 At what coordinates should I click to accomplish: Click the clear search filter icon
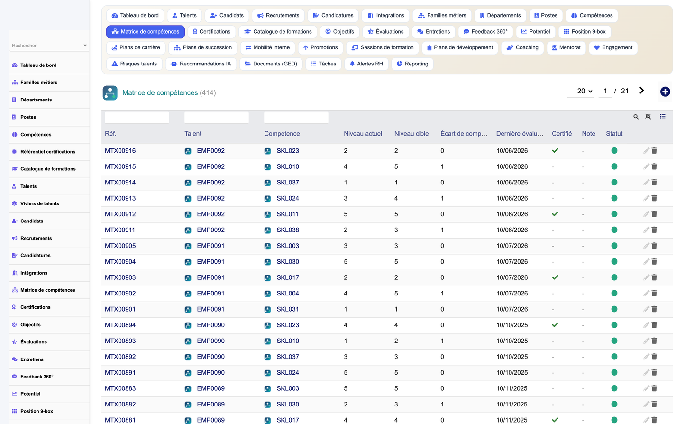(x=648, y=117)
